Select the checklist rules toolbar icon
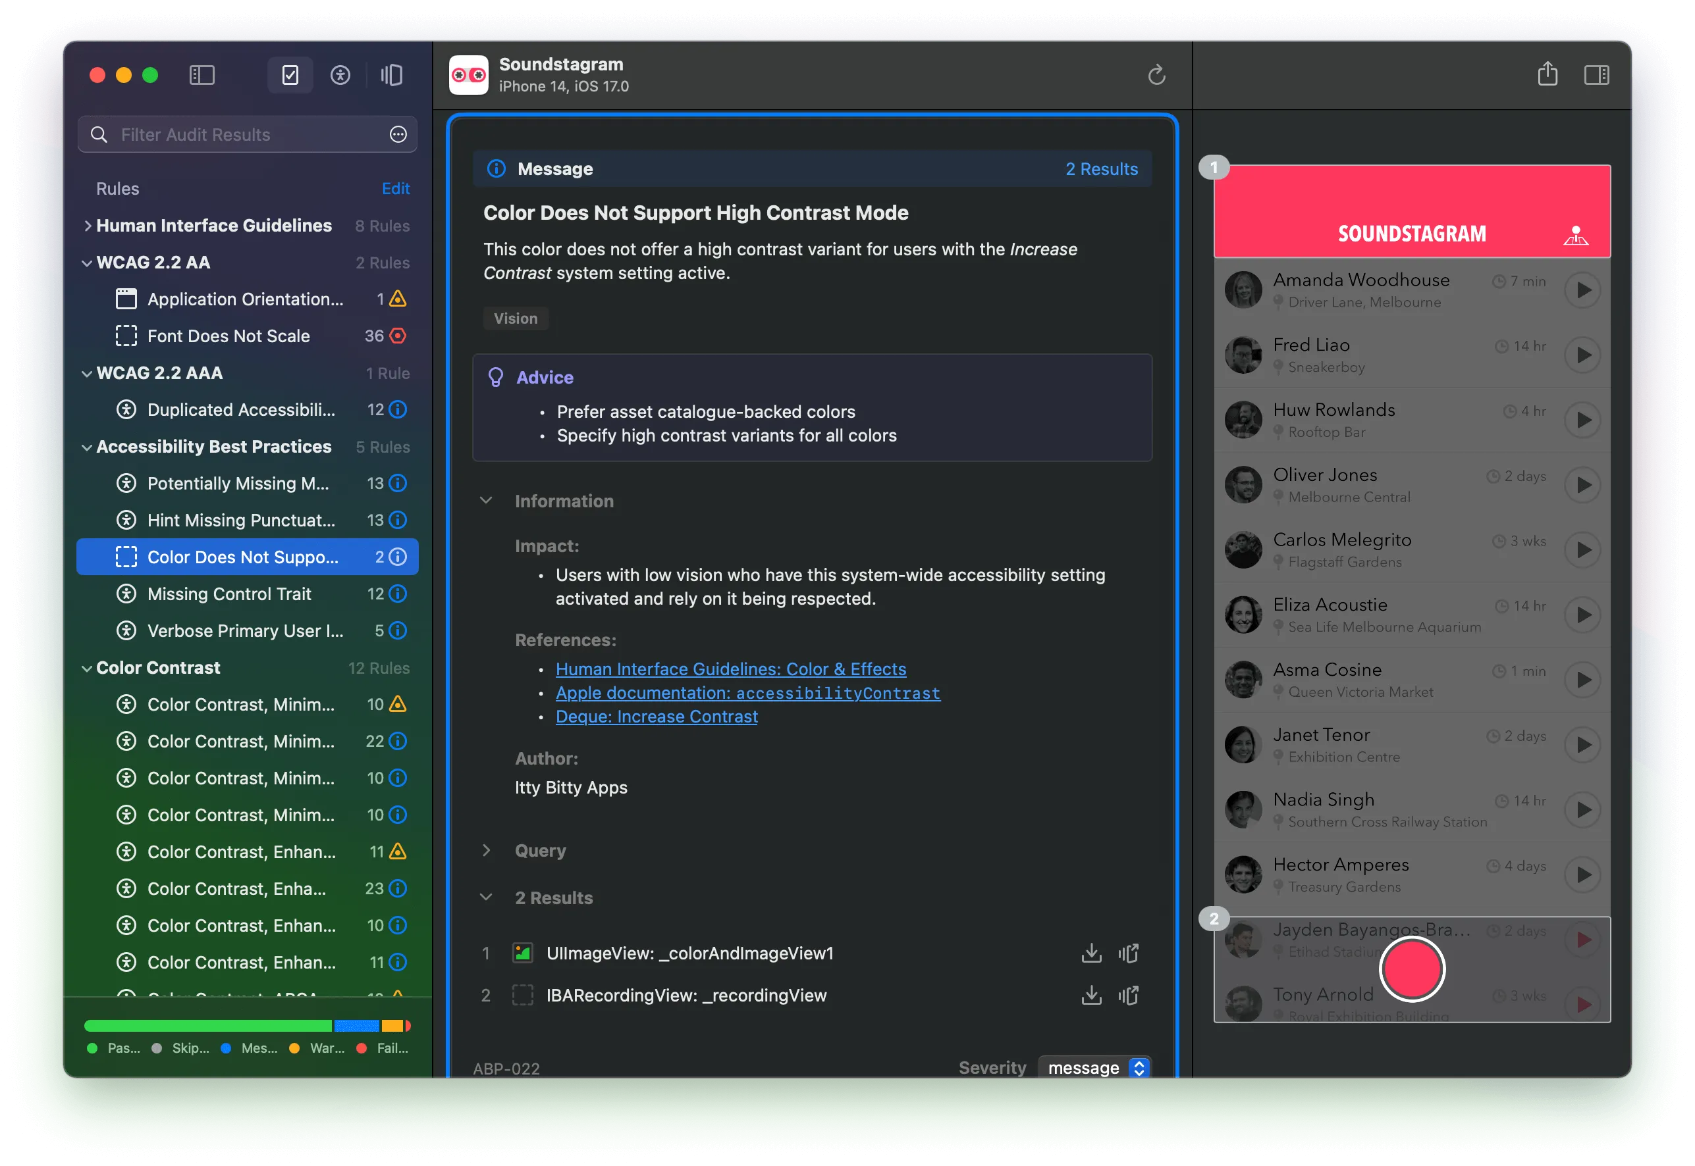 290,74
